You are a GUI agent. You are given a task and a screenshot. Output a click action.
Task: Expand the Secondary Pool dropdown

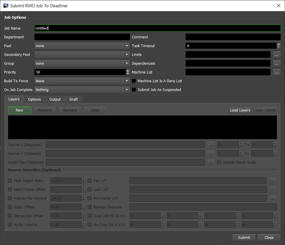tap(82, 55)
